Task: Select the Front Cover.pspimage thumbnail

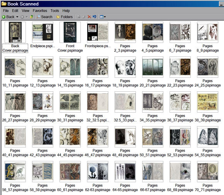Action: click(x=70, y=32)
